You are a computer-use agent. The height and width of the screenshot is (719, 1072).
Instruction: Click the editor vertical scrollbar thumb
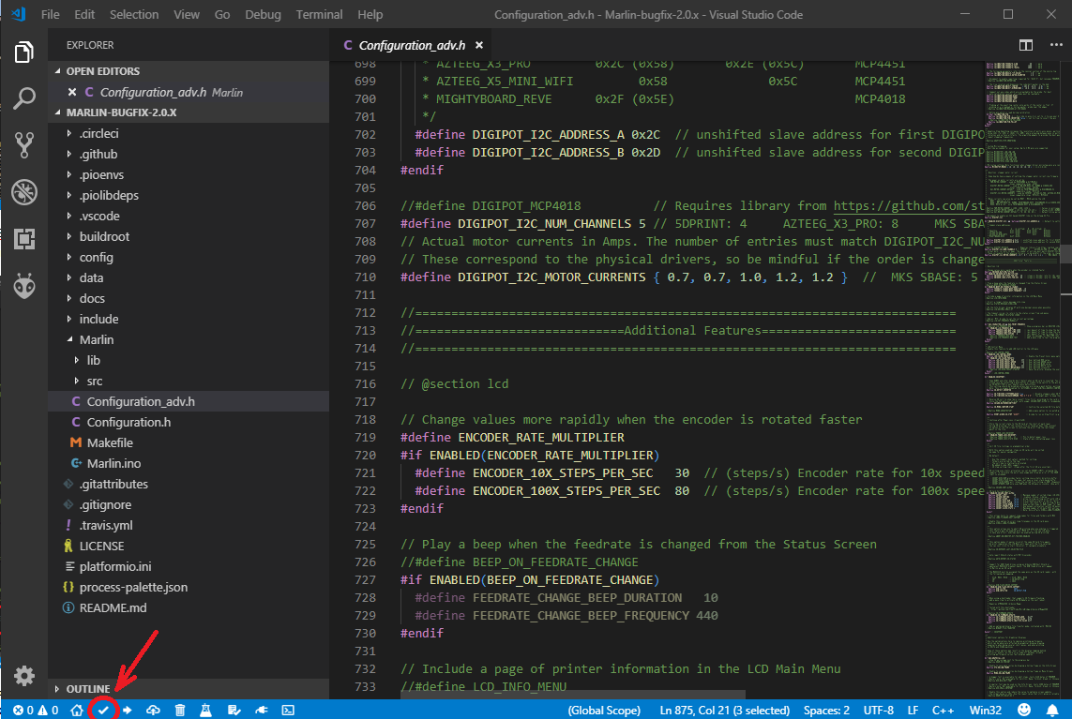coord(1066,253)
